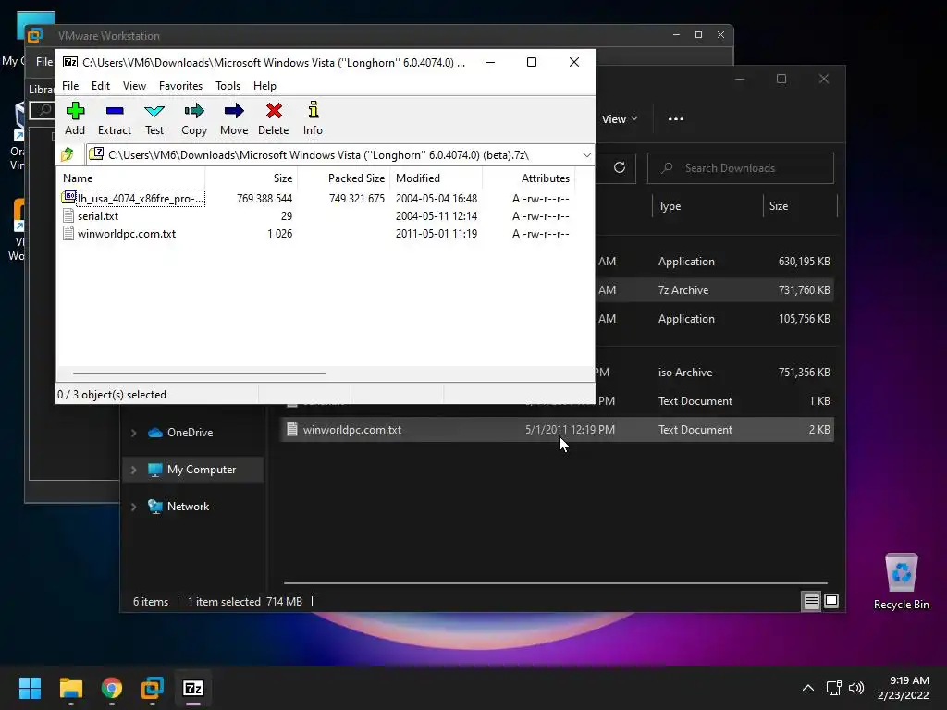Open the three-dot See more menu in Explorer
This screenshot has height=710, width=947.
point(676,119)
